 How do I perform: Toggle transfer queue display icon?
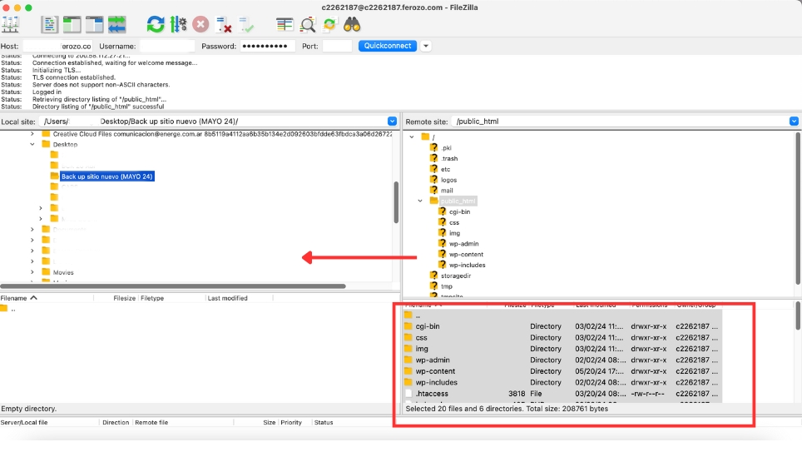(117, 24)
